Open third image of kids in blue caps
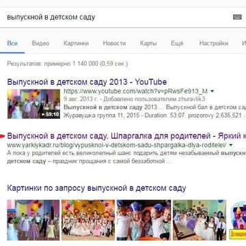 143,220
